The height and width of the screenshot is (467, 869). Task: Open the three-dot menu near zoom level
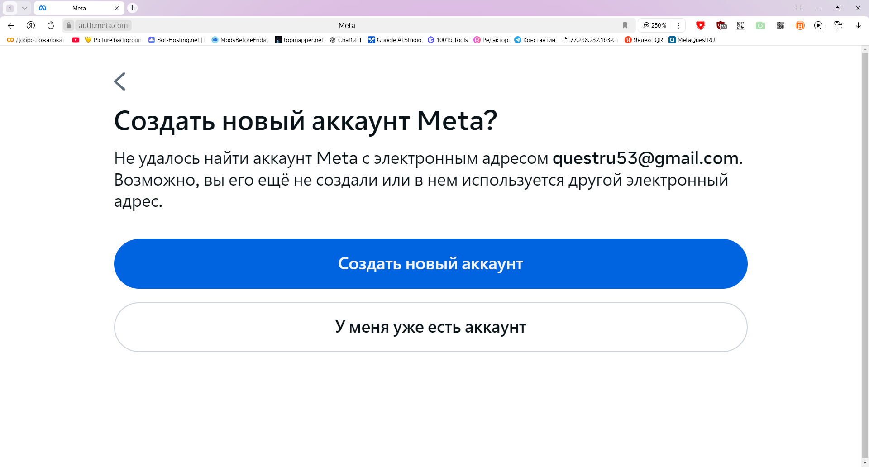678,25
